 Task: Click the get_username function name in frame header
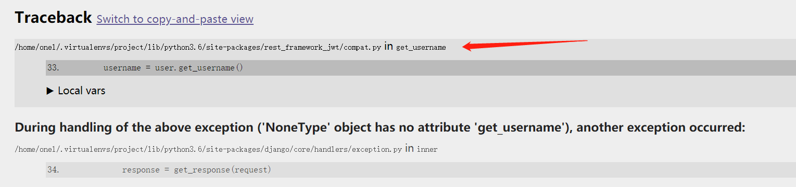click(x=421, y=47)
